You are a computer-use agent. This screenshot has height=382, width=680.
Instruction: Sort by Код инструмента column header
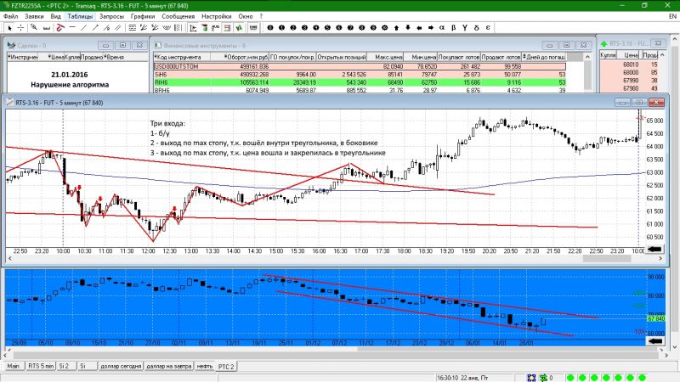coord(182,57)
